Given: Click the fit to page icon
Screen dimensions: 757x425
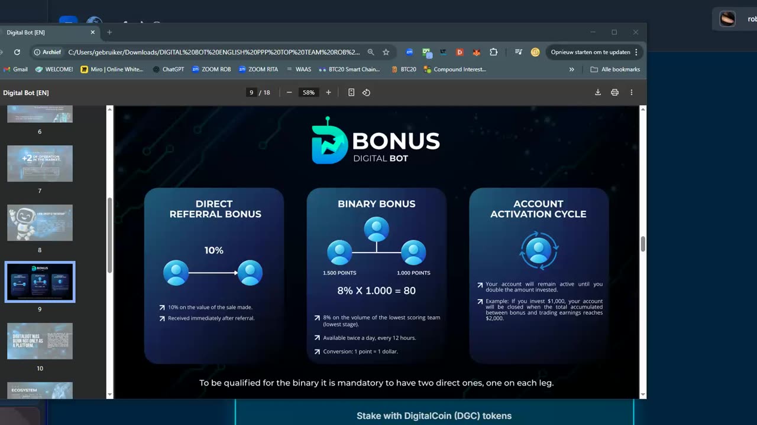Looking at the screenshot, I should 351,92.
